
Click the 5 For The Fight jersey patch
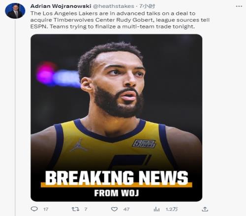click(144, 144)
